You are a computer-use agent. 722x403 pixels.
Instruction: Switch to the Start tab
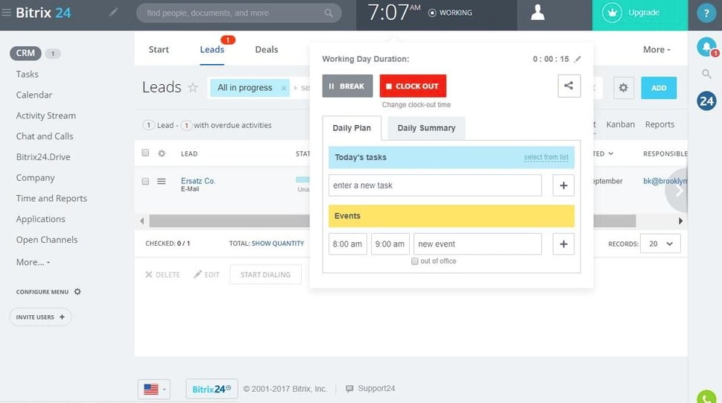coord(159,50)
